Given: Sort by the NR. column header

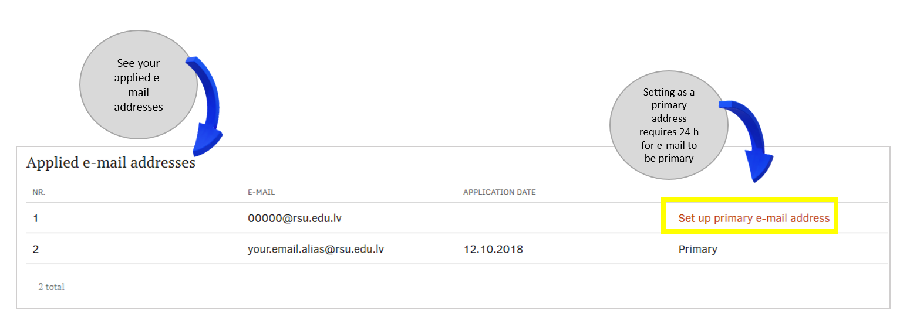Looking at the screenshot, I should (x=39, y=192).
